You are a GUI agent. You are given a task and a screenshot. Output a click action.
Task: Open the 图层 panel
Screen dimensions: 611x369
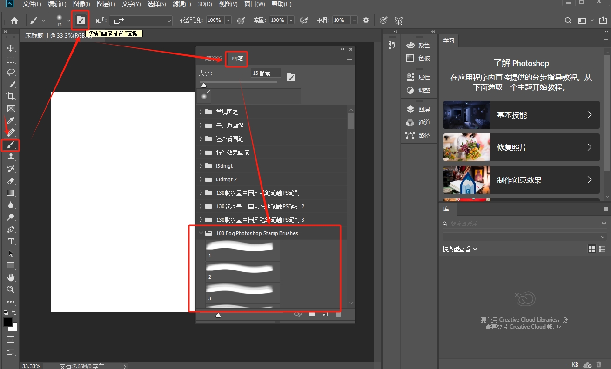tap(418, 109)
